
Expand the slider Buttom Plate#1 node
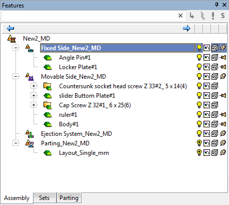coord(33,96)
